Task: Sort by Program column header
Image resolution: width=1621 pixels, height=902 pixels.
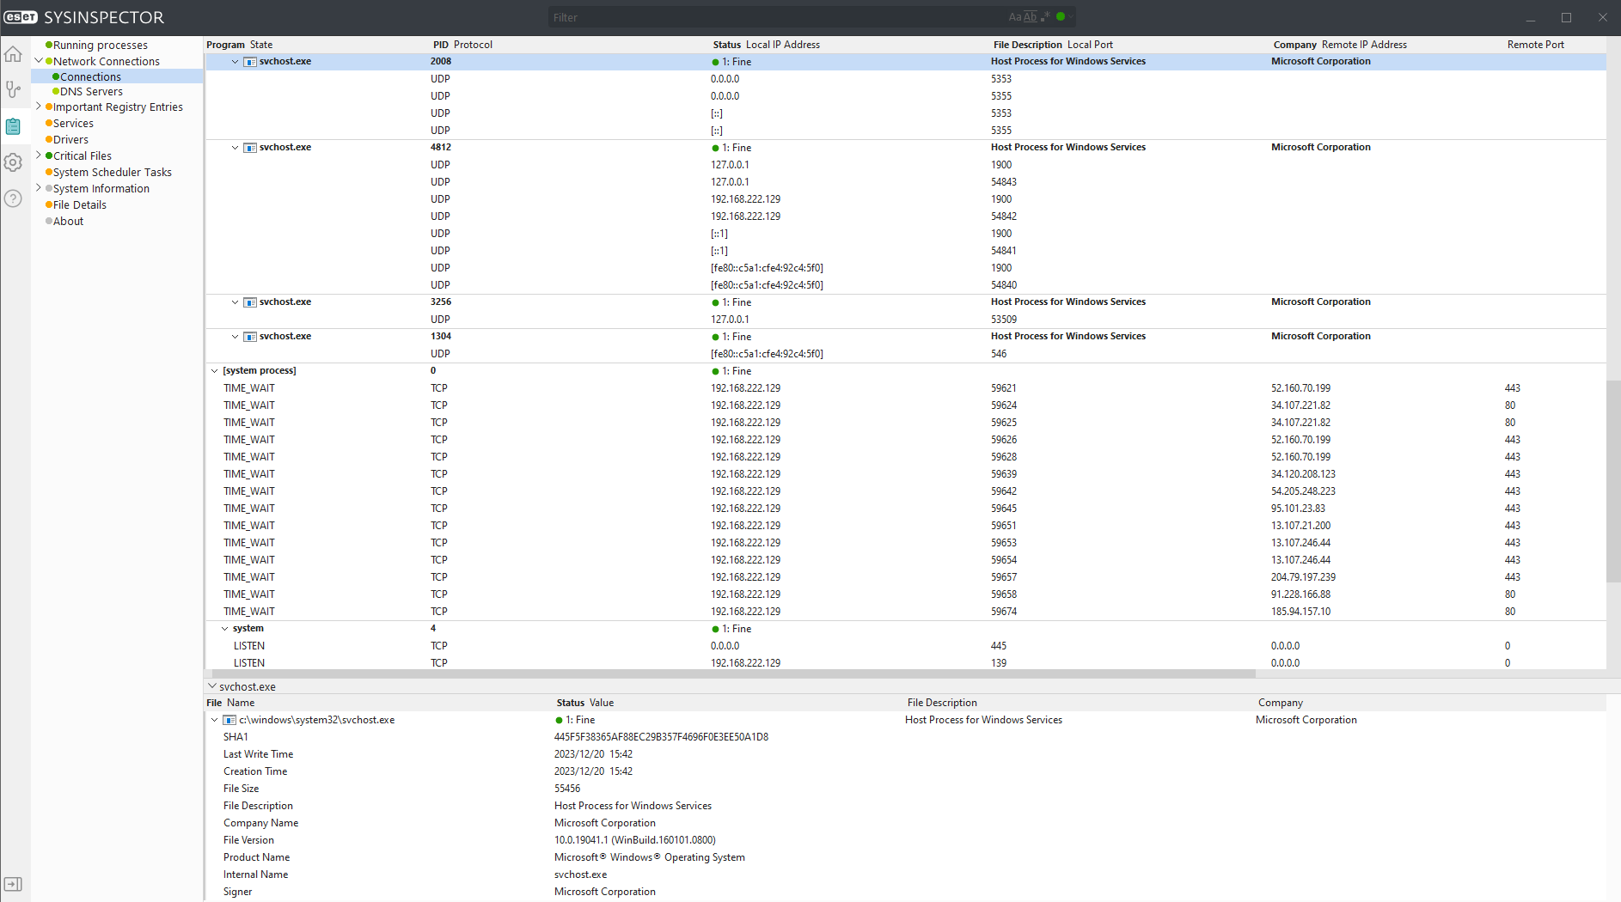Action: 225,45
